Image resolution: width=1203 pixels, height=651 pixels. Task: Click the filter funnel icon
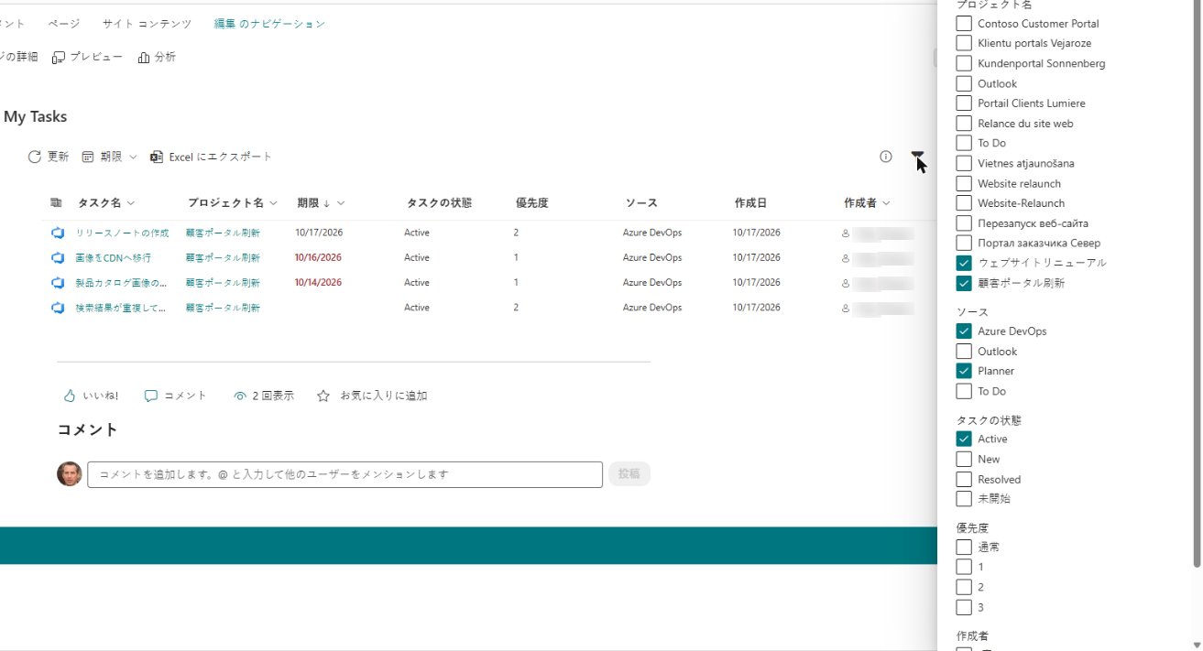tap(917, 157)
